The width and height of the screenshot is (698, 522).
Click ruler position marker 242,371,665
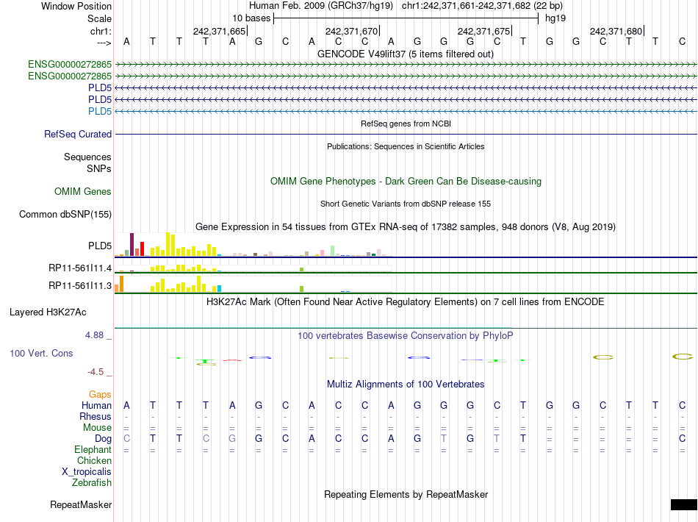pos(220,31)
